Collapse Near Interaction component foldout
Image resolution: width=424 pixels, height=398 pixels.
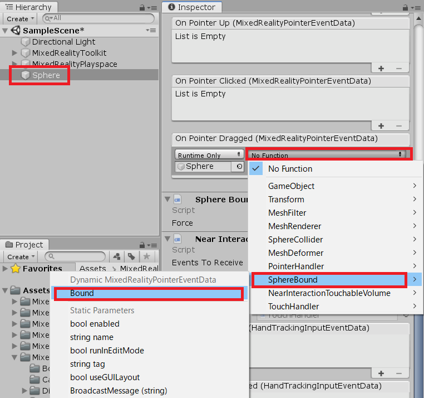167,239
